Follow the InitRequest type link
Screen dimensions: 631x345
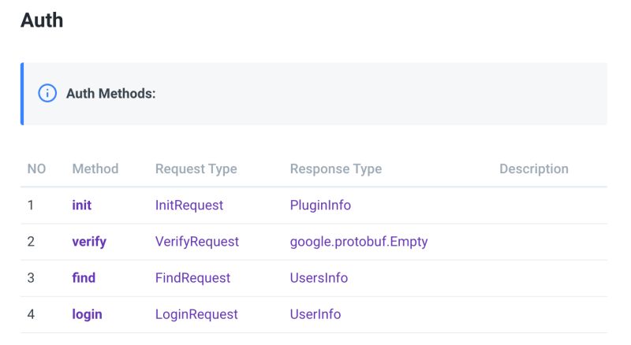(189, 206)
